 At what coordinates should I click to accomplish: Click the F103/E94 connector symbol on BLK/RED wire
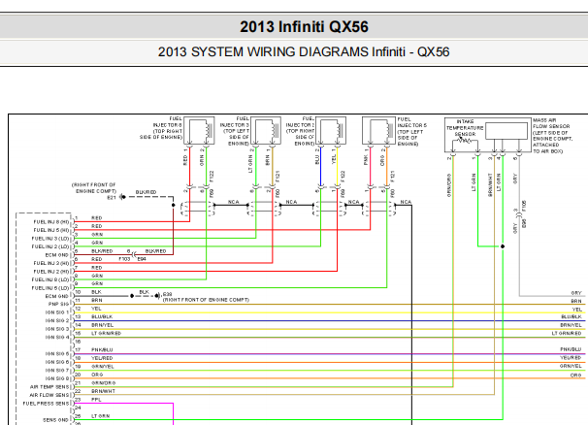[x=134, y=254]
